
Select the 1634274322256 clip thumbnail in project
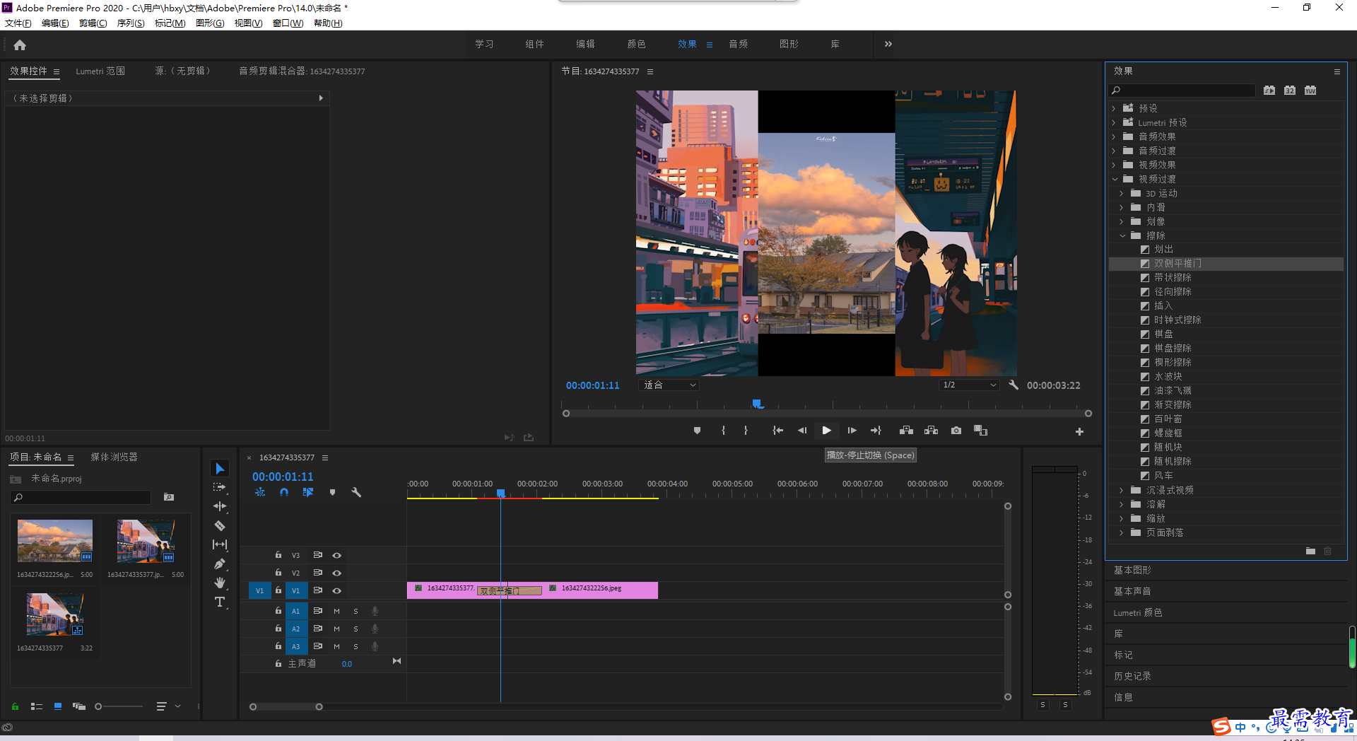click(55, 542)
